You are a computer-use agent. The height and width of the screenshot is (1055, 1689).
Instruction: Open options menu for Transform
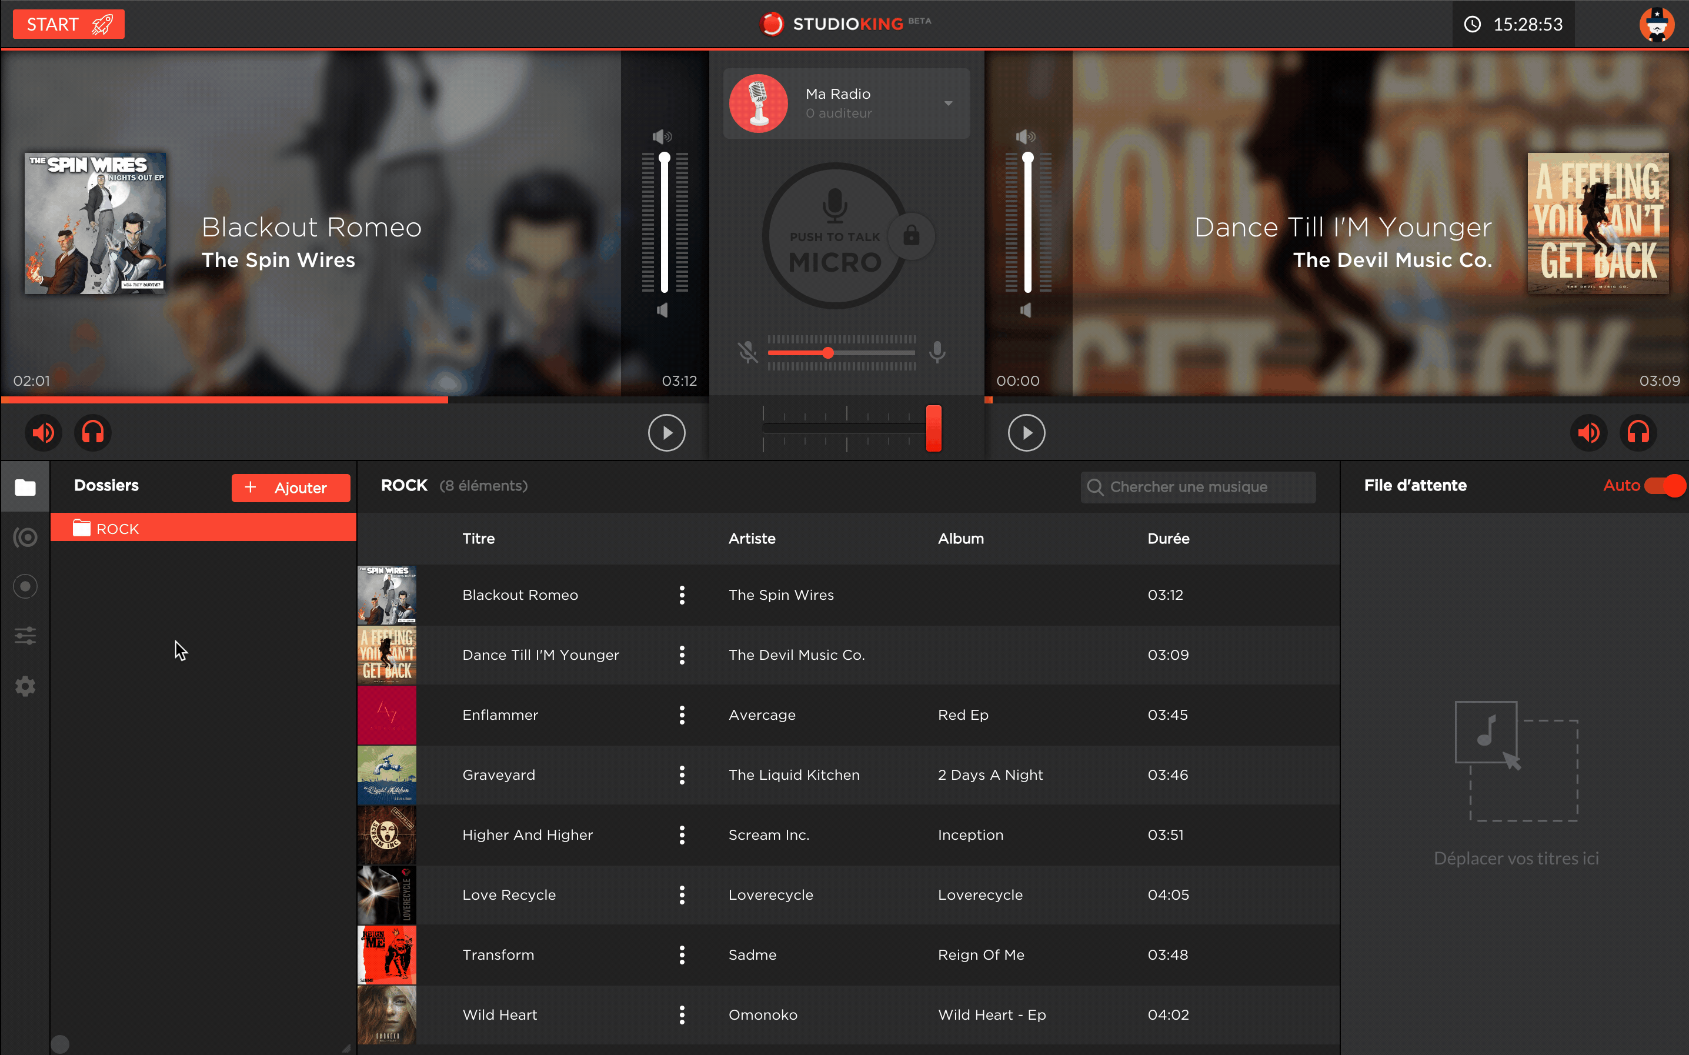[682, 955]
